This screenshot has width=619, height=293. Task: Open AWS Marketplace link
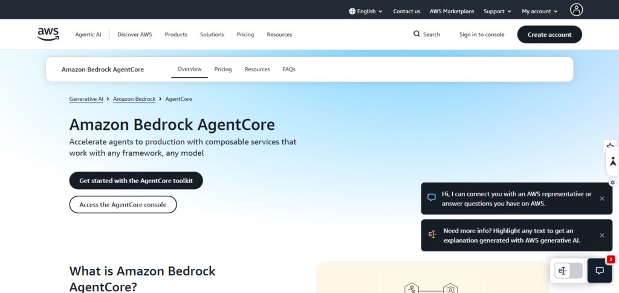pos(452,11)
